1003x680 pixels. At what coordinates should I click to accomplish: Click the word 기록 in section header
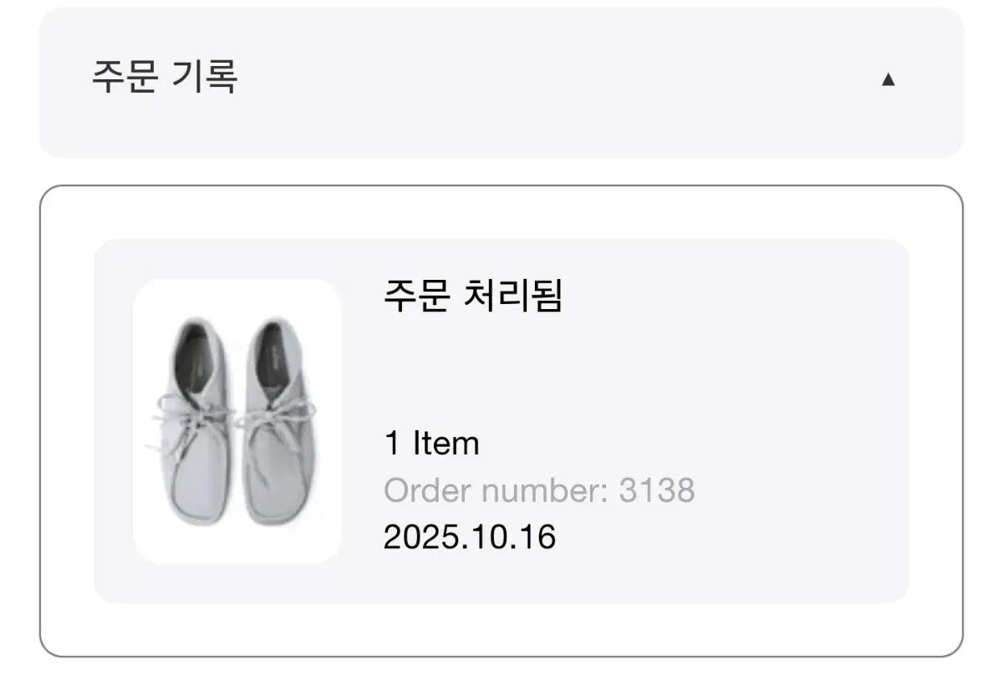tap(204, 77)
